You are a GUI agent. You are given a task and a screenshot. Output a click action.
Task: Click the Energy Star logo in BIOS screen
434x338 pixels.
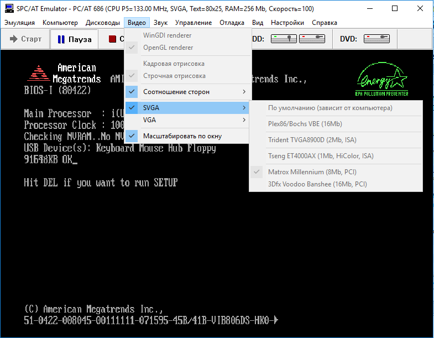[x=382, y=79]
